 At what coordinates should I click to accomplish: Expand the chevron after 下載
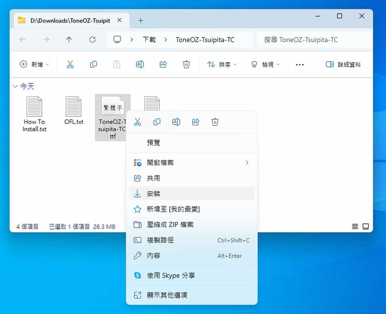coord(166,40)
